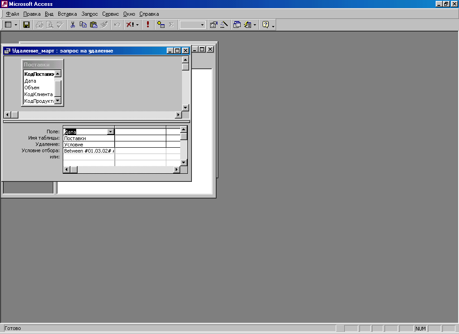Open the Справка menu
Image resolution: width=459 pixels, height=334 pixels.
point(149,14)
